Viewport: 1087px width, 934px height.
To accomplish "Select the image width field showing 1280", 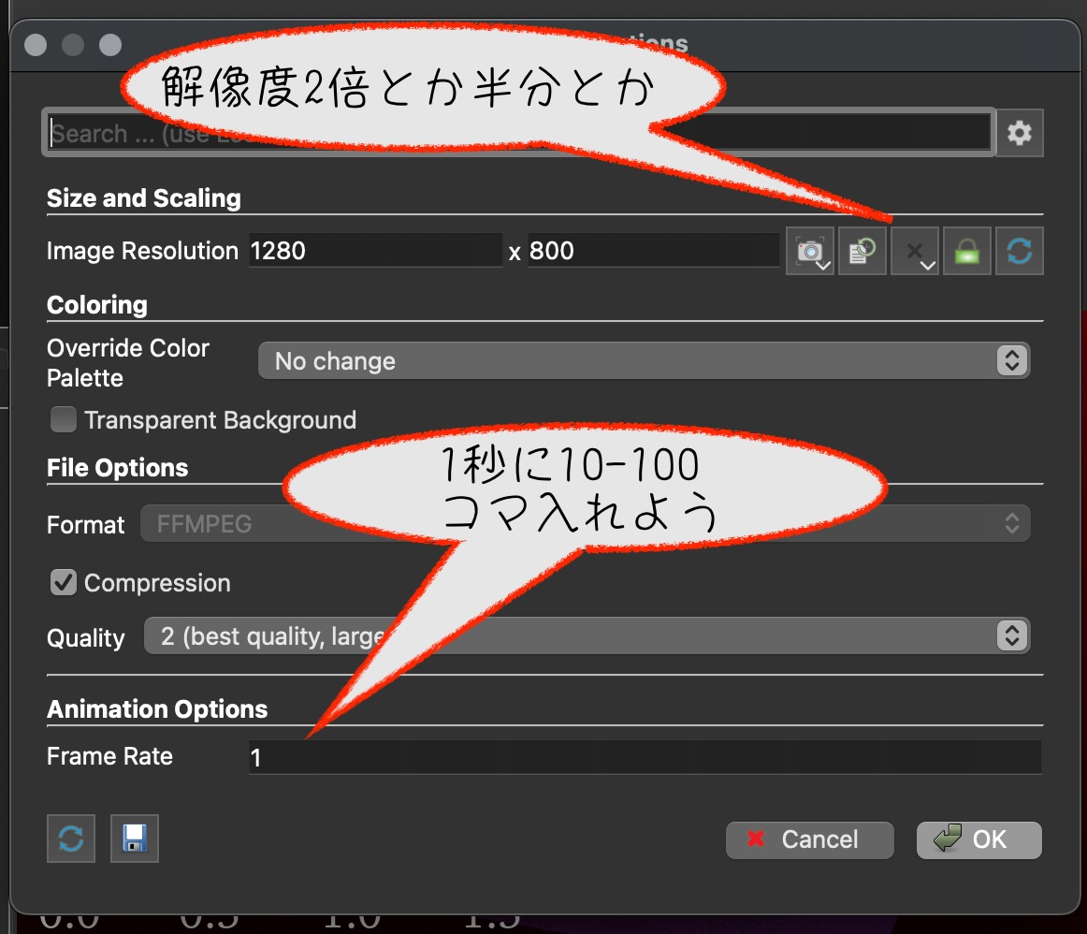I will click(374, 251).
